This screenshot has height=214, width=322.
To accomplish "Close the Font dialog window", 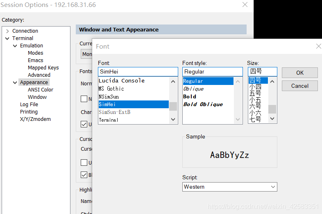I will [x=318, y=46].
